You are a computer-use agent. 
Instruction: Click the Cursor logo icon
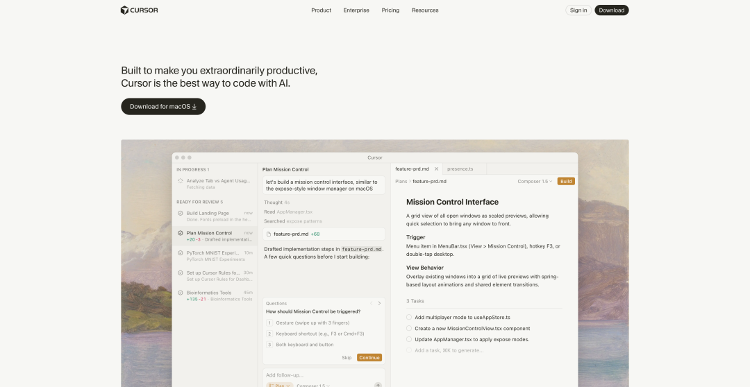click(x=124, y=10)
